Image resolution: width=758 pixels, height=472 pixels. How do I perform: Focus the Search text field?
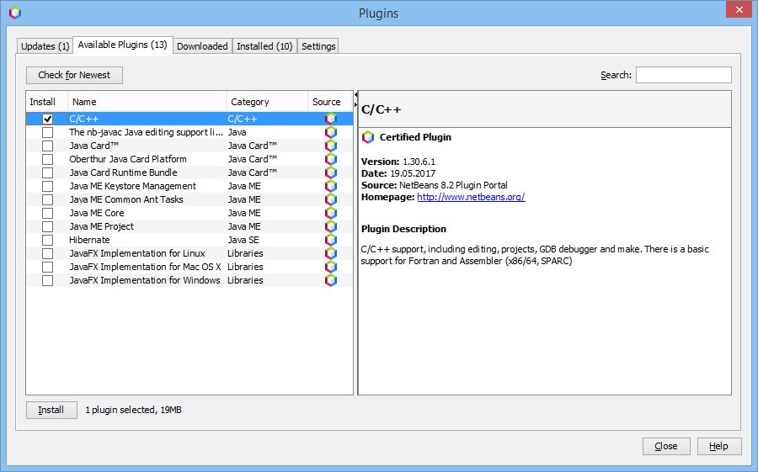(683, 75)
